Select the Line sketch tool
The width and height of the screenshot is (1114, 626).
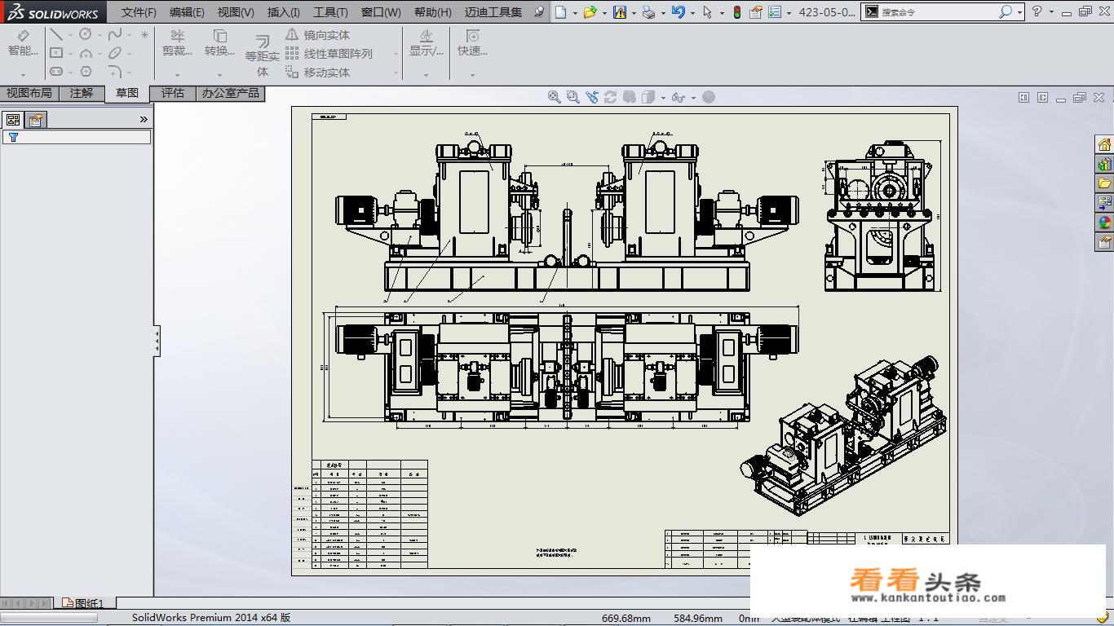point(55,34)
